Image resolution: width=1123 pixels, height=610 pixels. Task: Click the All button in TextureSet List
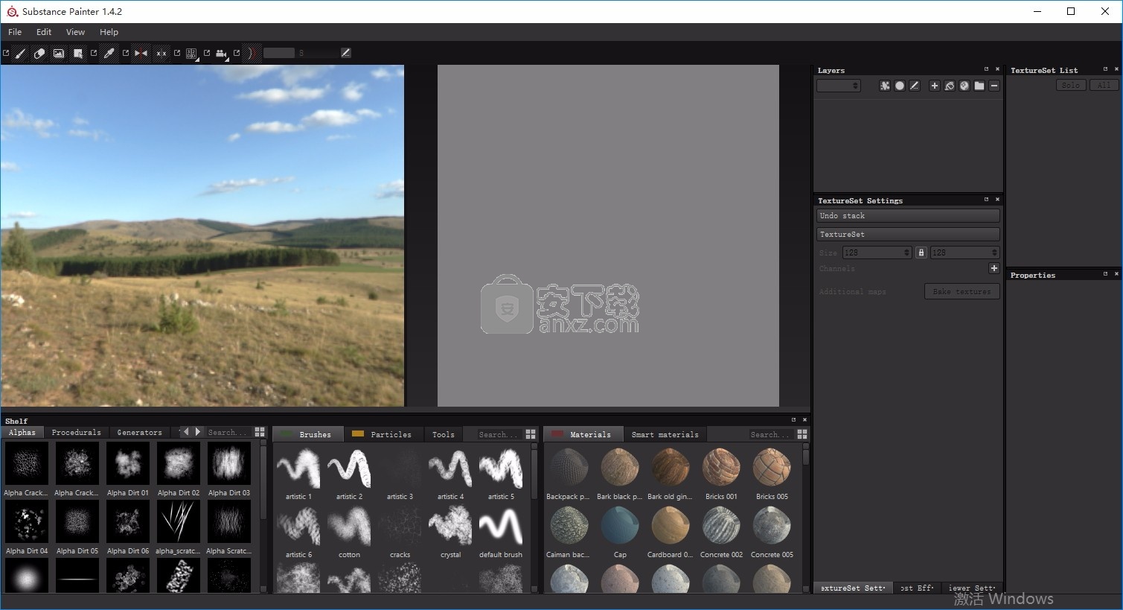[1104, 86]
